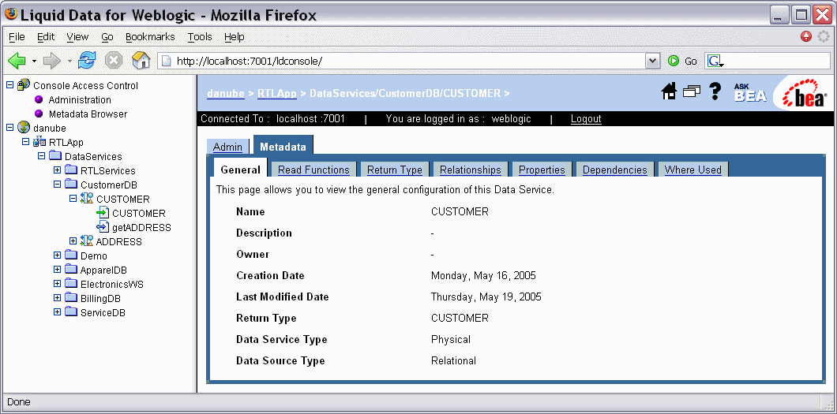Open the View menu

click(77, 37)
